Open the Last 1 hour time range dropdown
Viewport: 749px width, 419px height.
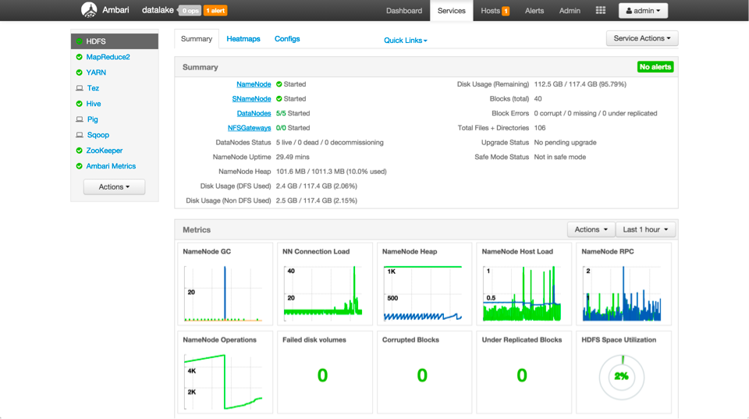[644, 229]
